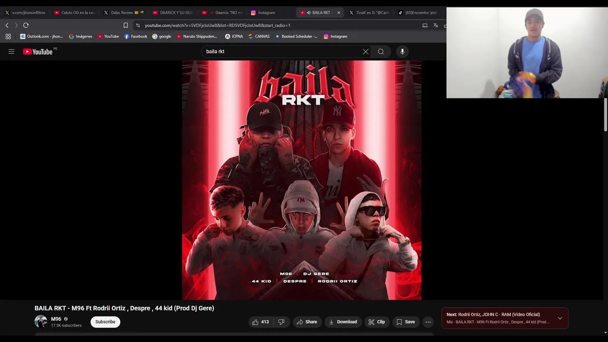Open the YouTube guide hamburger menu
Viewport: 608px width, 342px height.
(11, 52)
